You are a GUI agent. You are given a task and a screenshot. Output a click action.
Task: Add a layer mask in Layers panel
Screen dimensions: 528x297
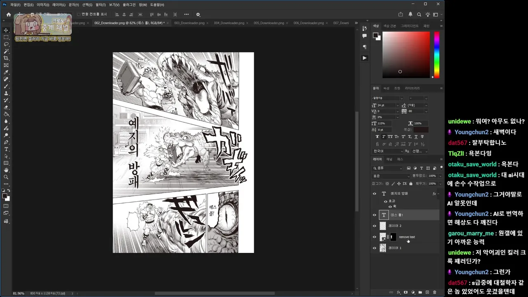click(406, 292)
